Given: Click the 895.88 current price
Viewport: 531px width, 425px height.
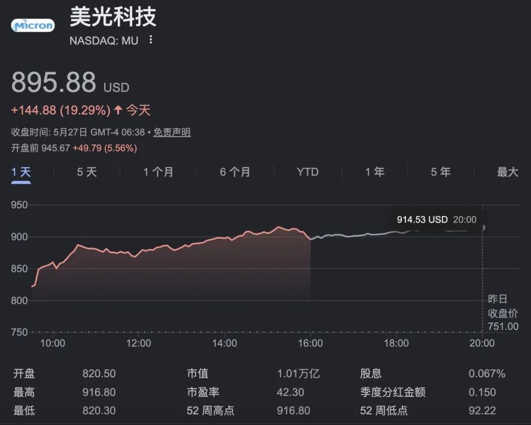Looking at the screenshot, I should coord(54,82).
